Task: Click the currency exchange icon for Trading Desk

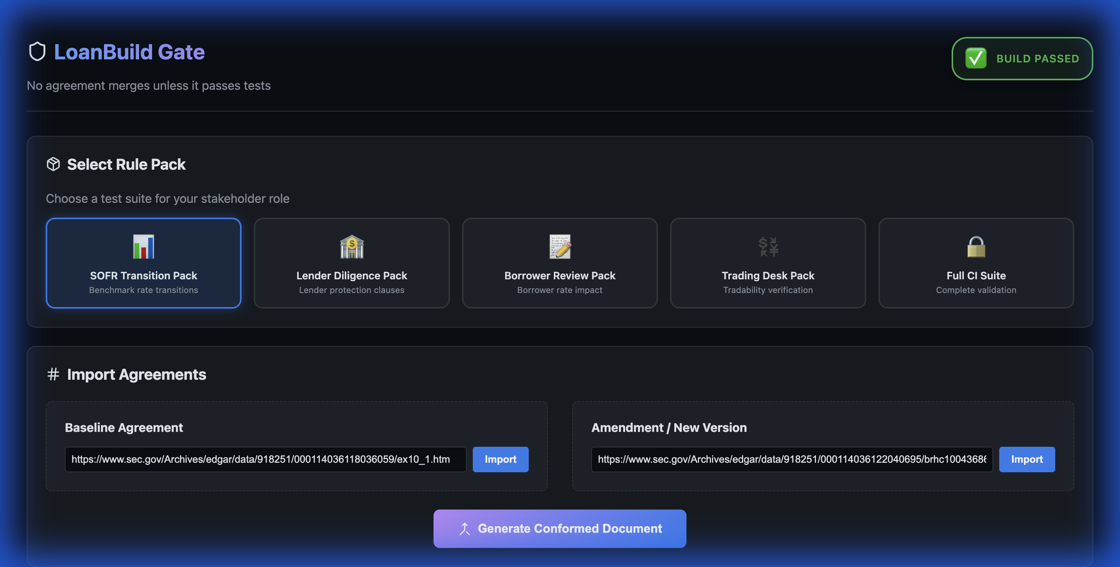Action: (x=768, y=247)
